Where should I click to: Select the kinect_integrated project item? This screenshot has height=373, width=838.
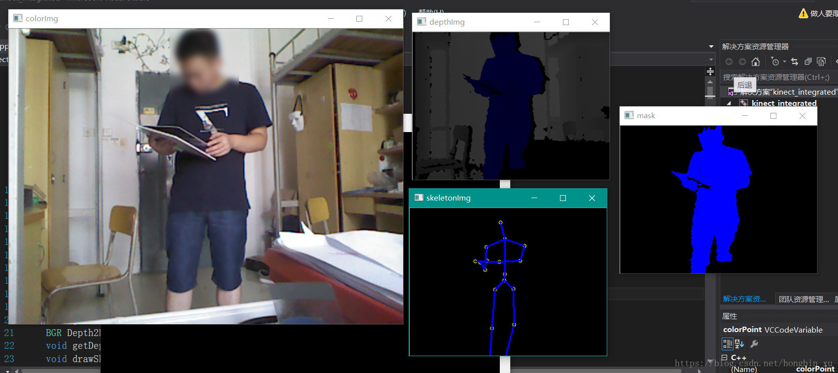point(784,103)
